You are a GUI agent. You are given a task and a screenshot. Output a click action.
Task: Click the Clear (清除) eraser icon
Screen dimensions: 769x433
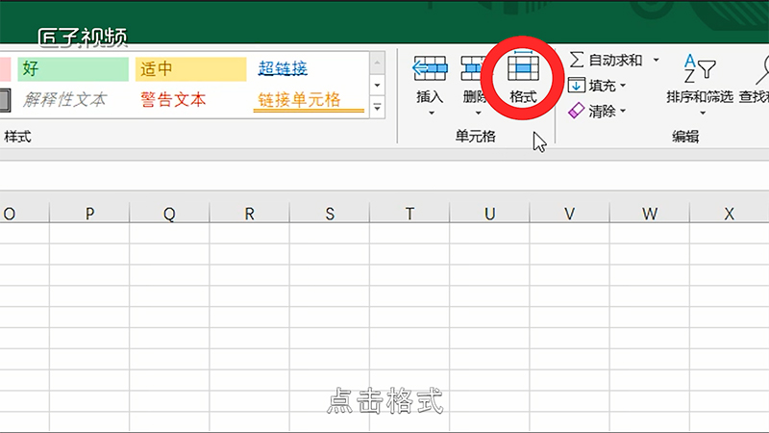point(577,111)
